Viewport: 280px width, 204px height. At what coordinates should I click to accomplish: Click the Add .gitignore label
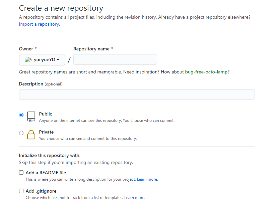point(41,191)
